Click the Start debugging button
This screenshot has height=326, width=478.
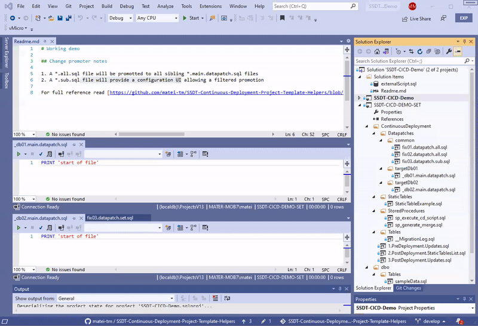click(191, 18)
